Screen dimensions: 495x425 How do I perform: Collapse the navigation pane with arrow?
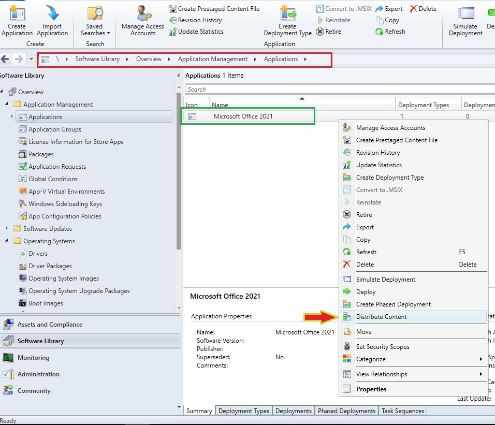tap(178, 76)
